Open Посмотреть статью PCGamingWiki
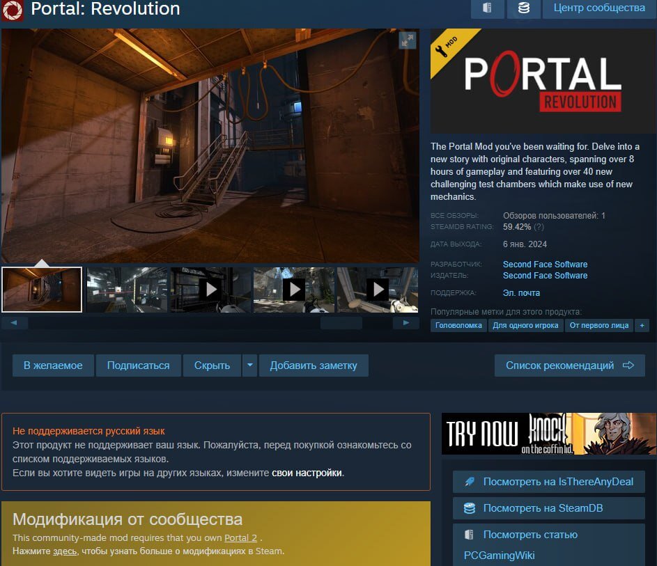657x566 pixels. pos(549,544)
